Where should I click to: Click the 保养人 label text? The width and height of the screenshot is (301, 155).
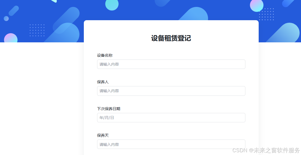[103, 82]
